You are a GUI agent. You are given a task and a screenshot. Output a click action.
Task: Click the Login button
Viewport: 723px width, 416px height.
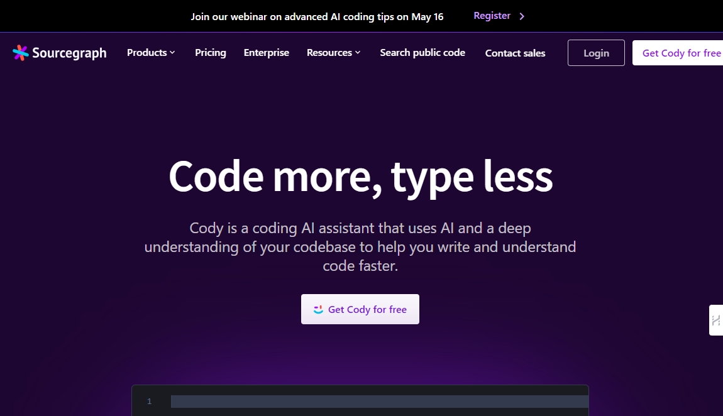596,53
